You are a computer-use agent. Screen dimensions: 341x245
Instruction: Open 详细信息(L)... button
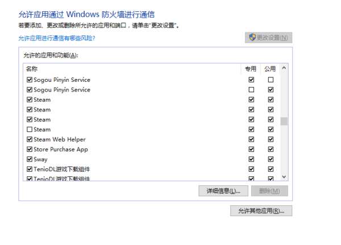coord(223,191)
